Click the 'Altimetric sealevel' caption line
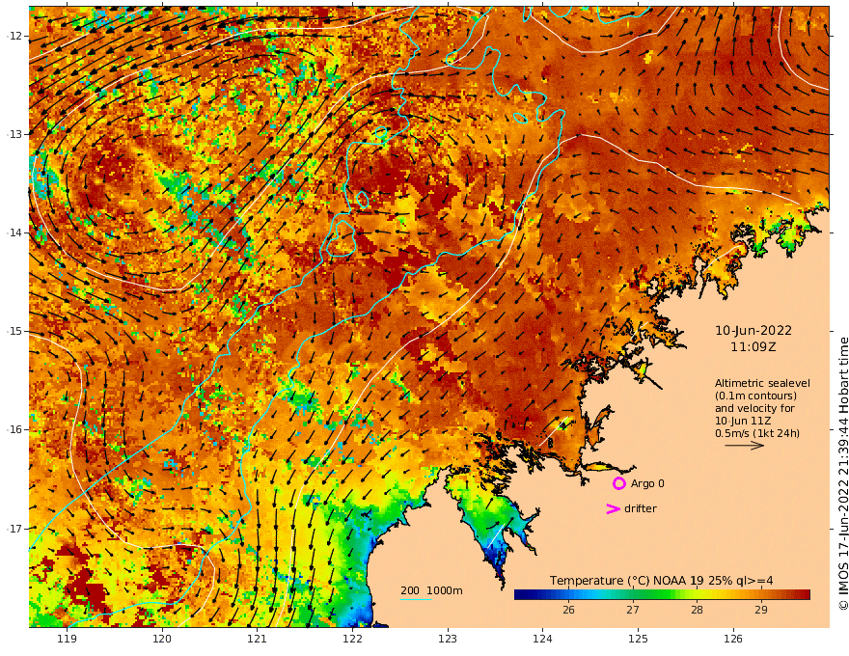The image size is (849, 656). click(x=762, y=383)
